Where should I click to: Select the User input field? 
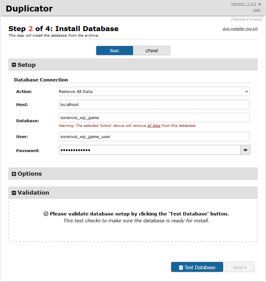pos(154,137)
